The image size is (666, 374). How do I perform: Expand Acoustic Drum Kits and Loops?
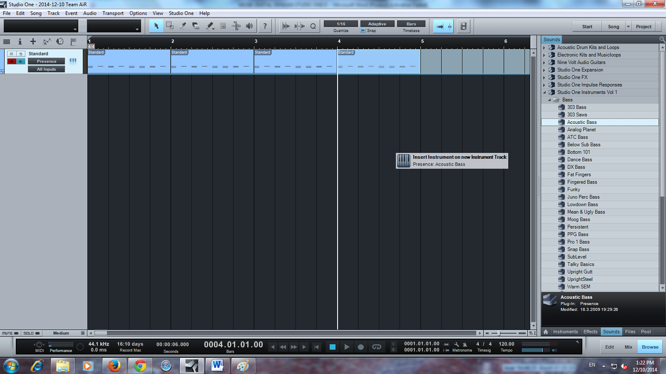pos(544,47)
